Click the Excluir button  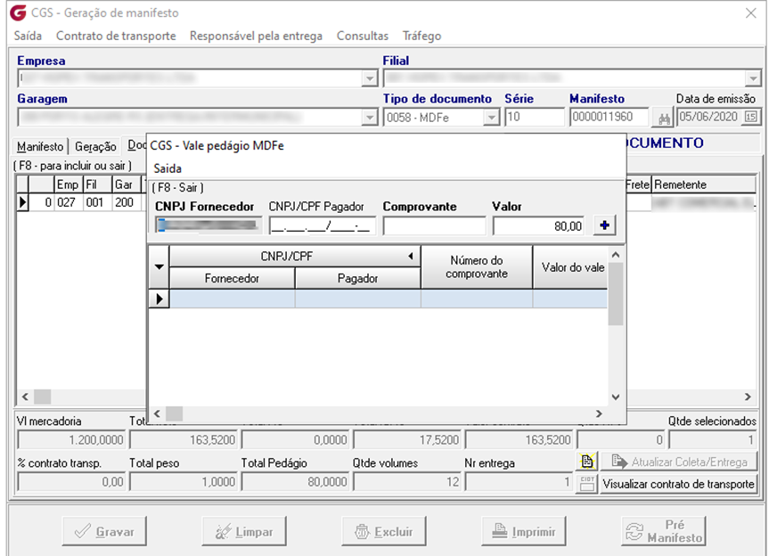click(384, 531)
